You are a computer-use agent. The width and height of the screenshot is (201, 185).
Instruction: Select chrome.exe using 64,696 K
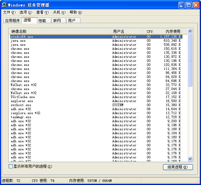click(96, 81)
